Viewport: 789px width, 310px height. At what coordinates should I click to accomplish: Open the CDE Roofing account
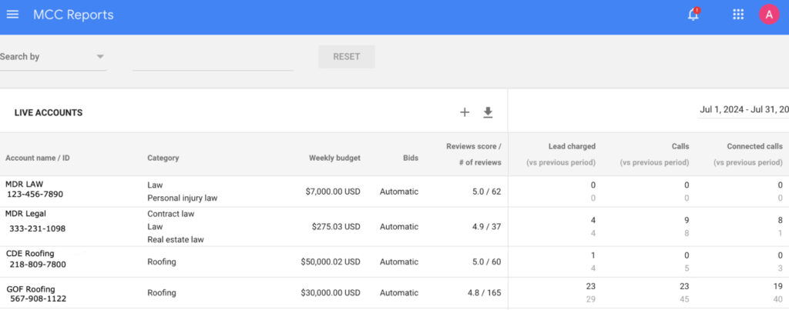click(31, 253)
